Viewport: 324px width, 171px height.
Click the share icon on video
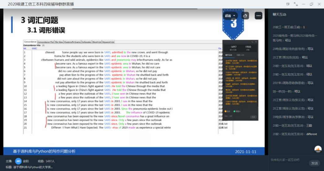[245, 15]
